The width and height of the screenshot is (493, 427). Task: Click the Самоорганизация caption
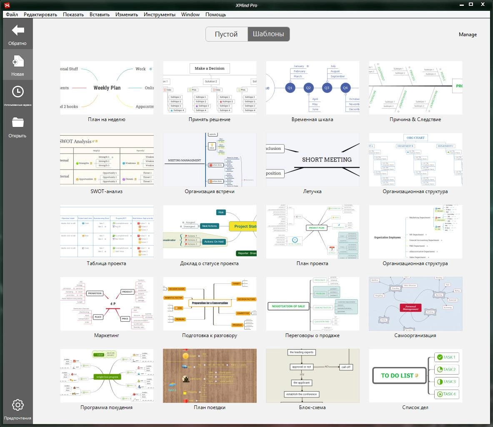[415, 335]
